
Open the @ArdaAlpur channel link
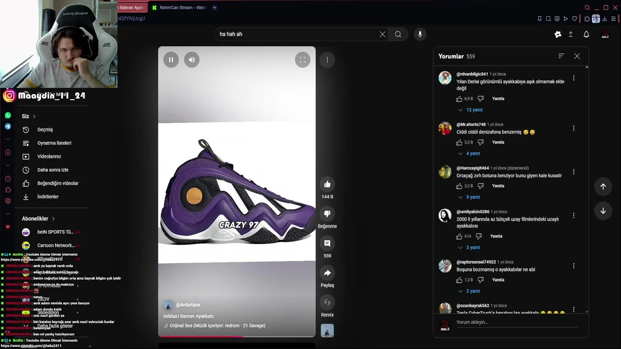188,305
